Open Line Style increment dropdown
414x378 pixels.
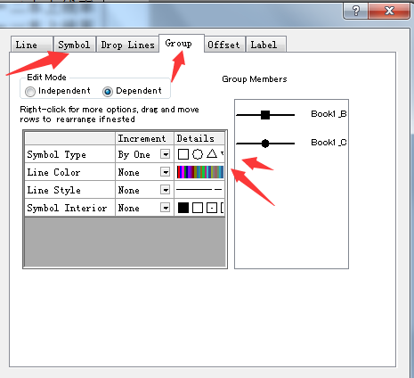pos(165,190)
